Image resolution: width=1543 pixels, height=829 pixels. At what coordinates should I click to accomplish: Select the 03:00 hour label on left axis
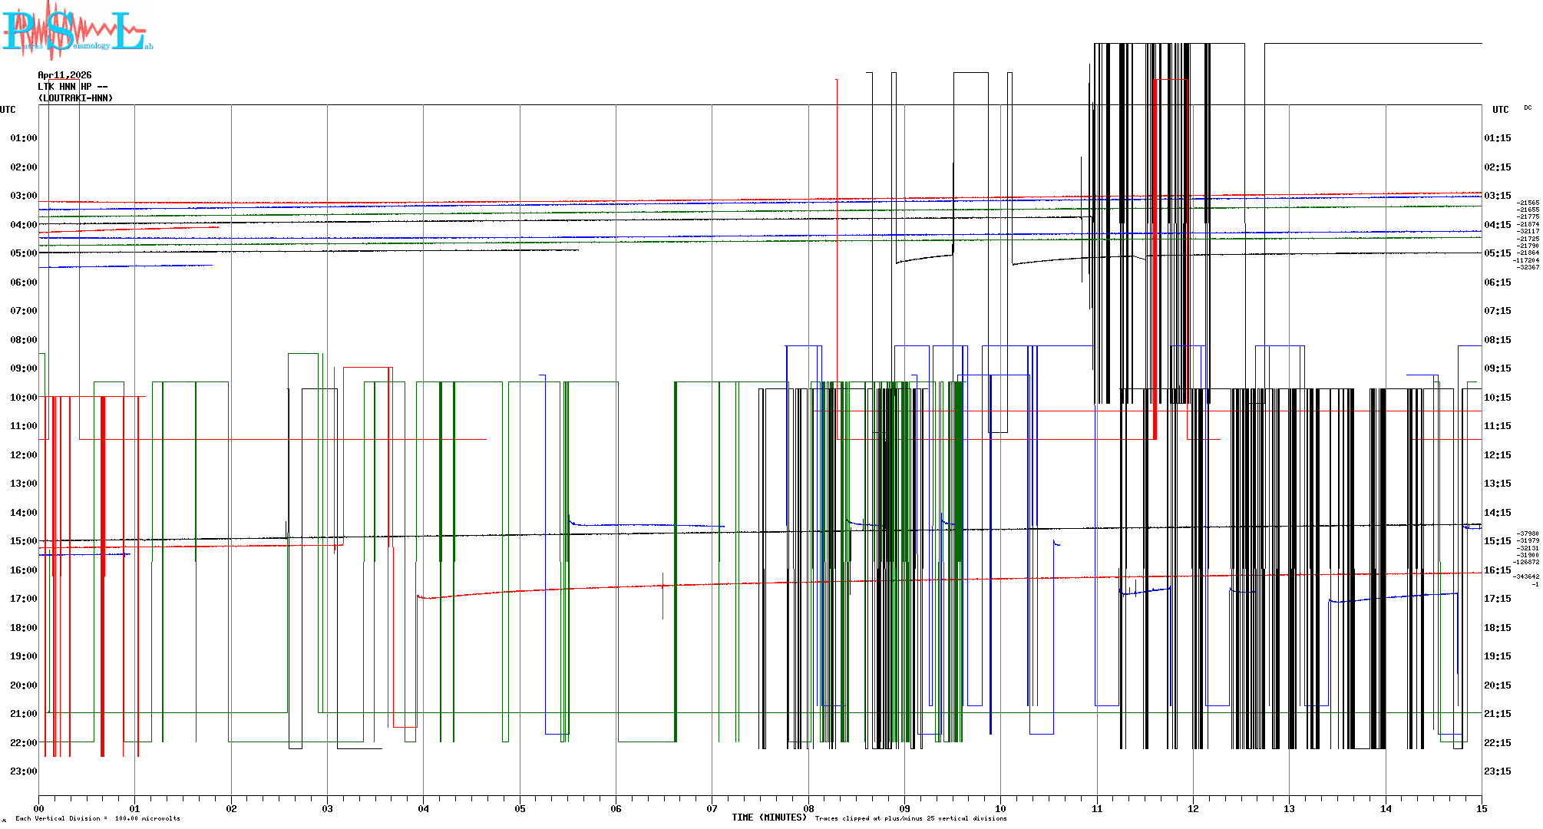23,196
